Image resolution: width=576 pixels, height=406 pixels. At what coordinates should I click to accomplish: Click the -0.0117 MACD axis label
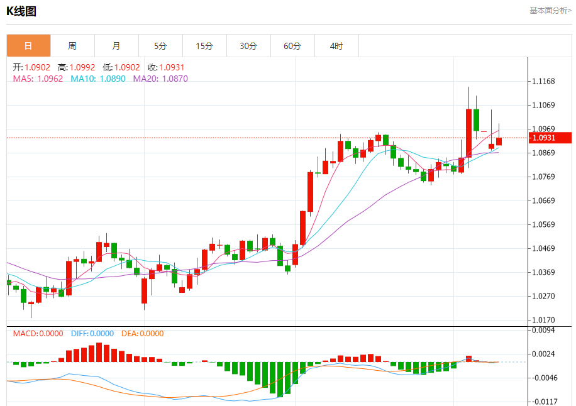(544, 402)
